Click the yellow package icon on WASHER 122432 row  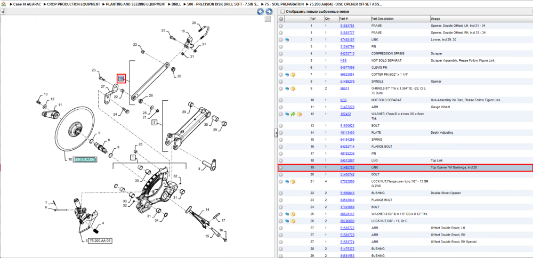click(x=299, y=114)
